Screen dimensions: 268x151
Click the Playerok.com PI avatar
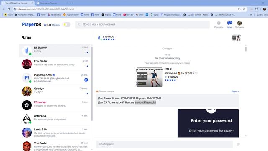27,78
